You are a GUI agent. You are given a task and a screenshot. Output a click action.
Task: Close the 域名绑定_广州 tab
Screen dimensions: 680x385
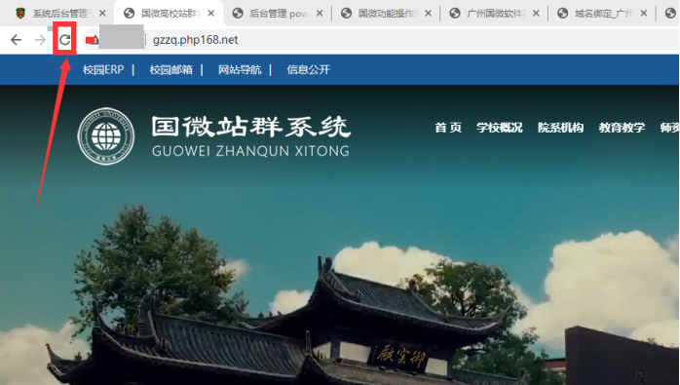(x=644, y=14)
